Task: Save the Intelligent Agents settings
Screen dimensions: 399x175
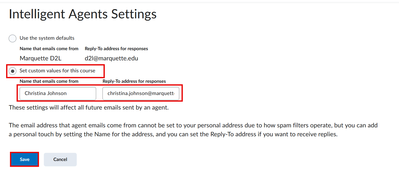Action: (24, 159)
